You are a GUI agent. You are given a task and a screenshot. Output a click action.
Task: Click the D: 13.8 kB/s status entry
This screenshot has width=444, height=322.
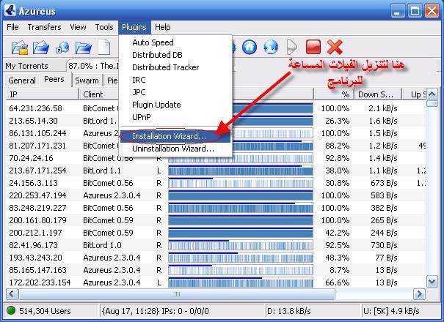tap(289, 311)
